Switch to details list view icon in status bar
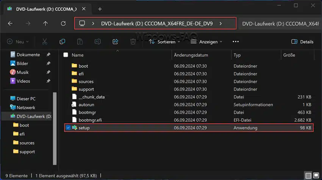 click(308, 175)
